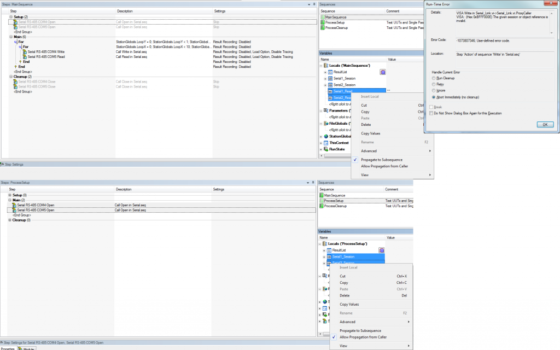This screenshot has height=350, width=560.
Task: Collapse the Main group in MainSequence steps
Action: coord(10,37)
